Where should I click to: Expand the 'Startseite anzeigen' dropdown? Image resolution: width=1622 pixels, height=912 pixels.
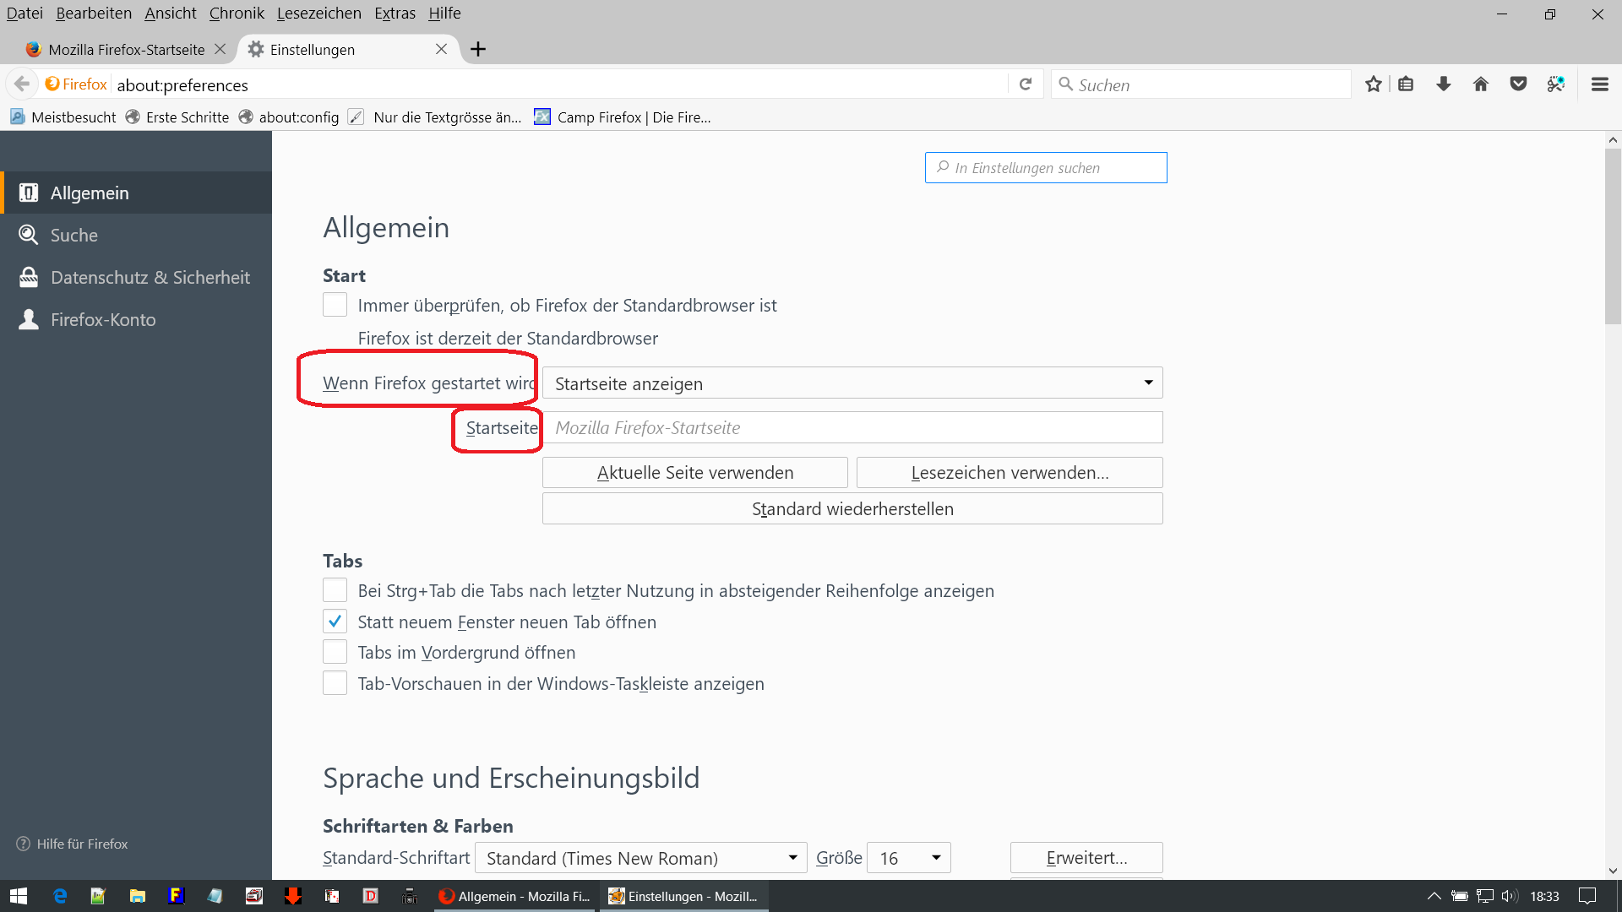[852, 383]
